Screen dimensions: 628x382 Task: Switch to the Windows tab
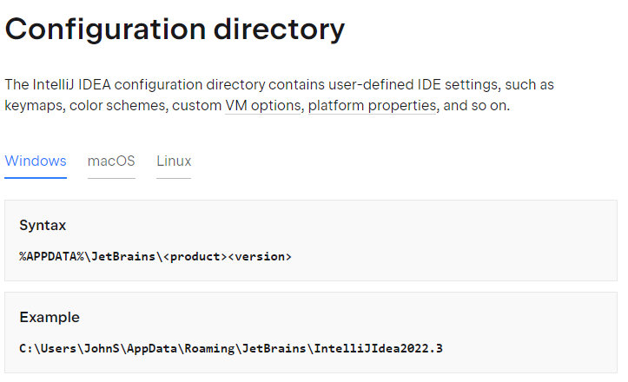tap(36, 161)
